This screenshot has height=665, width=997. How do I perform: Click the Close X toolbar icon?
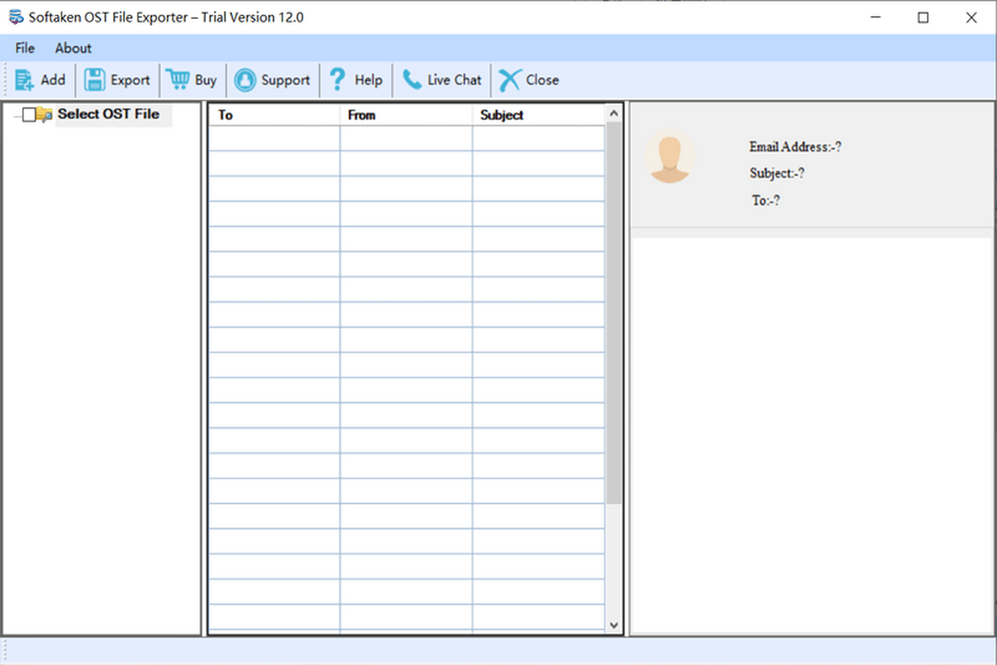point(510,80)
